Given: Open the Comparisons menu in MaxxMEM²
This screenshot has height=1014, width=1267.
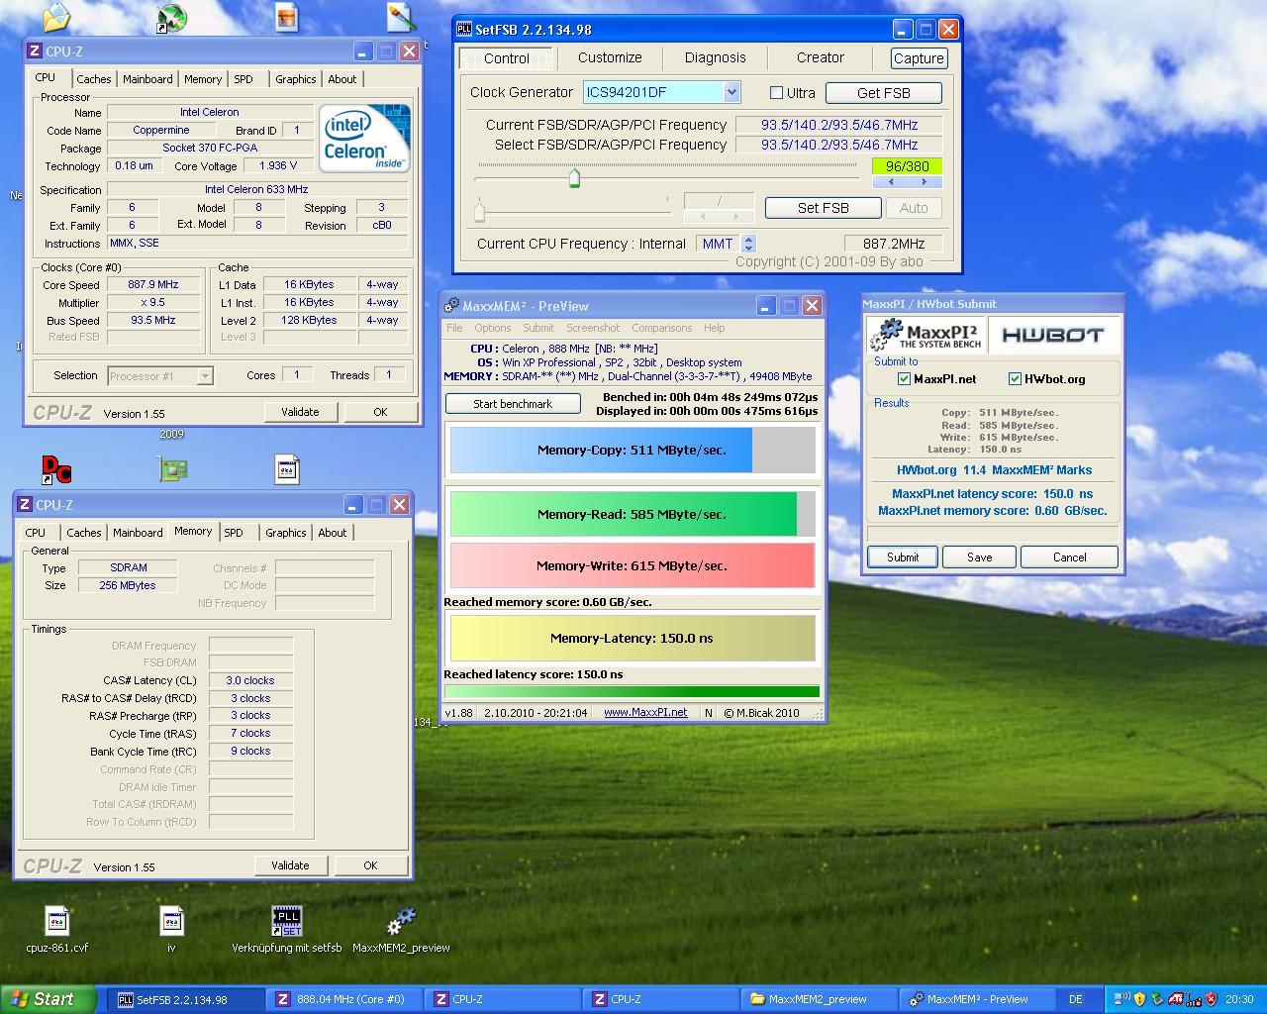Looking at the screenshot, I should coord(662,328).
